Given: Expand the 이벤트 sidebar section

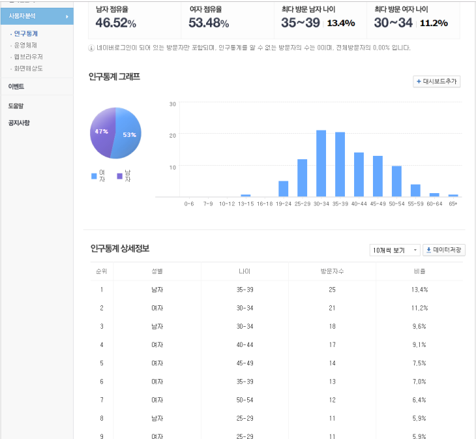Looking at the screenshot, I should (16, 86).
